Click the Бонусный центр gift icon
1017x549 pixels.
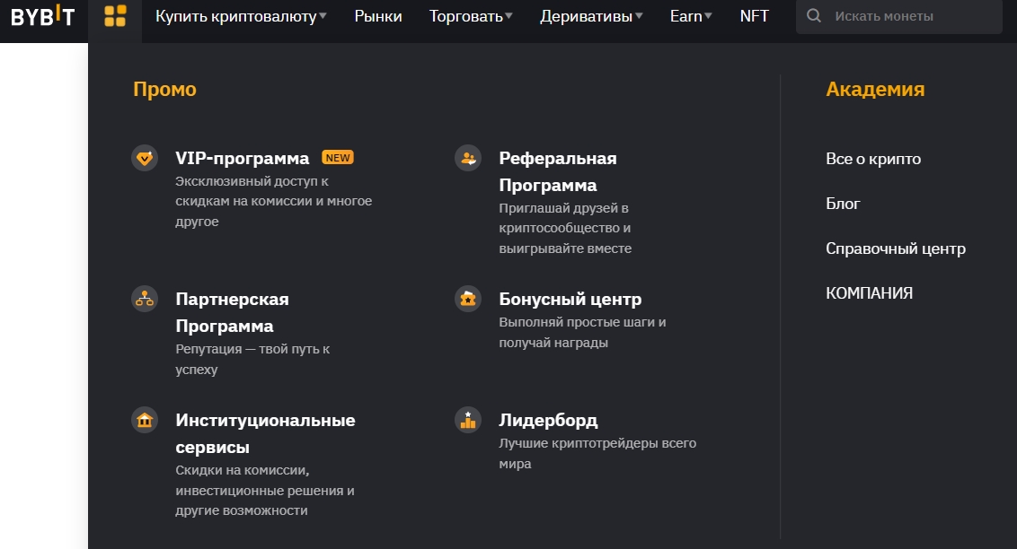point(468,299)
